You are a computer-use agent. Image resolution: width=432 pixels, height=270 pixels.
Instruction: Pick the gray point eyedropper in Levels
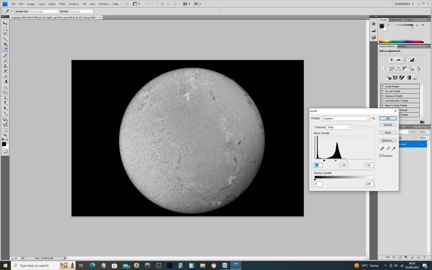[388, 148]
